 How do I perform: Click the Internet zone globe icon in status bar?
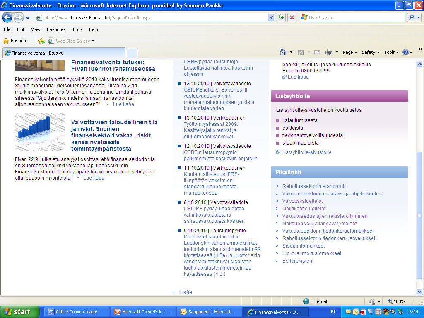pos(306,301)
